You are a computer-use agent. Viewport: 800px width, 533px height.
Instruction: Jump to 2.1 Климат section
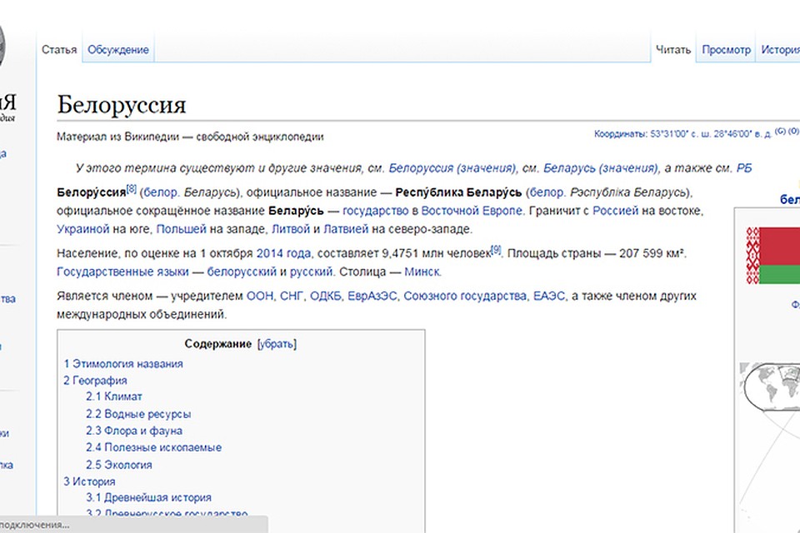(x=114, y=396)
